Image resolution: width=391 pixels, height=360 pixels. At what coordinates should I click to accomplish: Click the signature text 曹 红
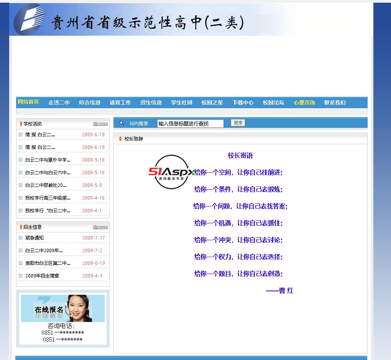coord(286,291)
